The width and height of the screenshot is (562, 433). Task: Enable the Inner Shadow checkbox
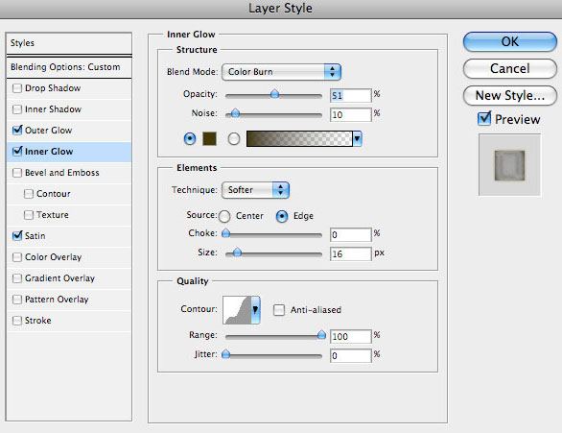tap(17, 109)
